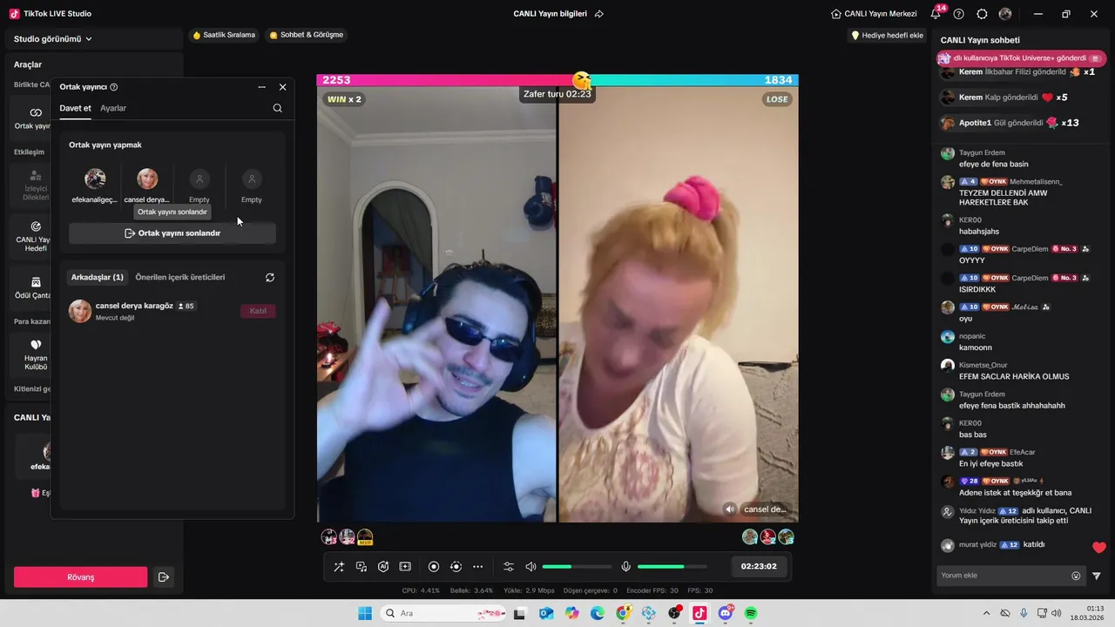The image size is (1115, 627).
Task: Open the magic wand effects tool
Action: click(339, 566)
